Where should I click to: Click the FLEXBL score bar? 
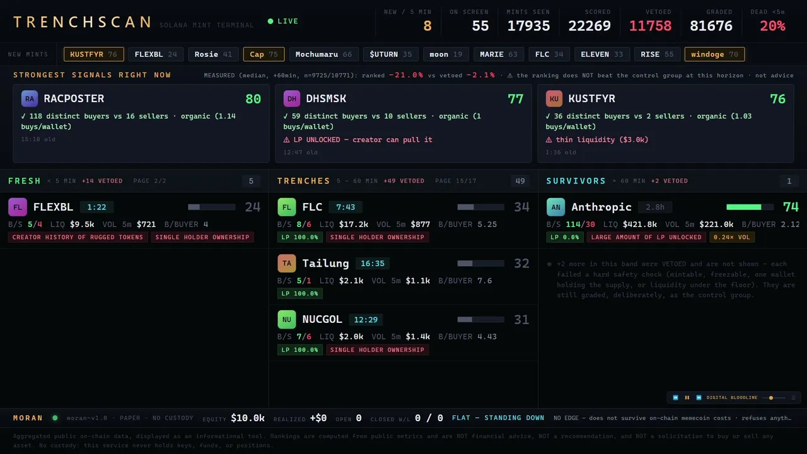(x=211, y=207)
